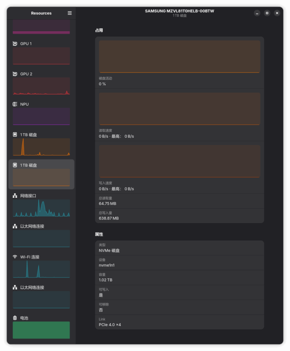Click the battery icon in sidebar
Viewport: 290px width, 351px height.
pos(15,318)
